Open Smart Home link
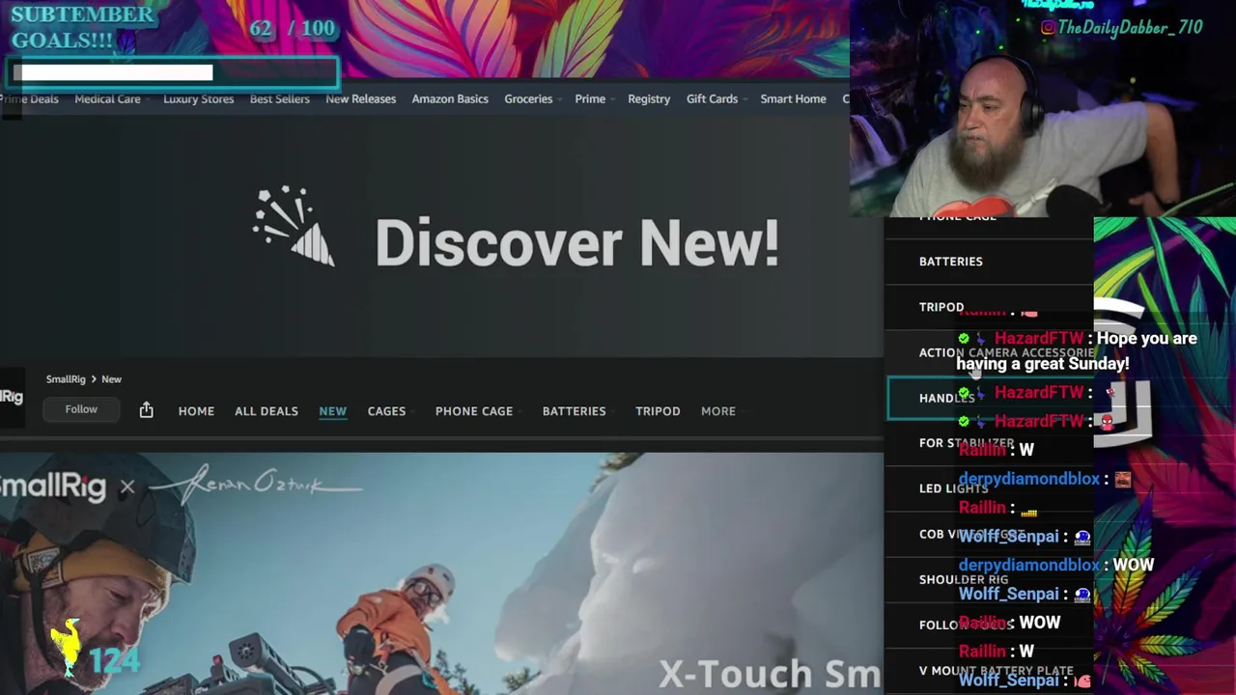Screen dimensions: 1236x695 point(793,98)
